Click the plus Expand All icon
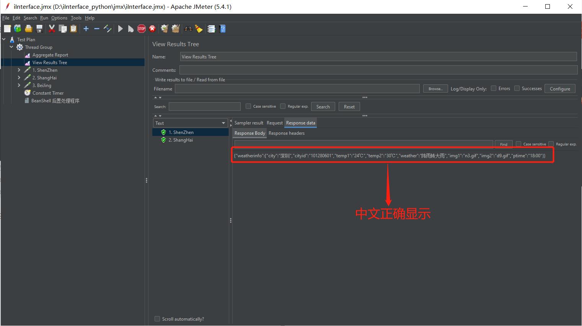Viewport: 582px width, 326px height. 86,29
